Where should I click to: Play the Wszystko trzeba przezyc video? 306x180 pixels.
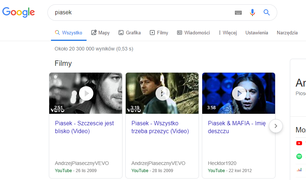(x=162, y=93)
